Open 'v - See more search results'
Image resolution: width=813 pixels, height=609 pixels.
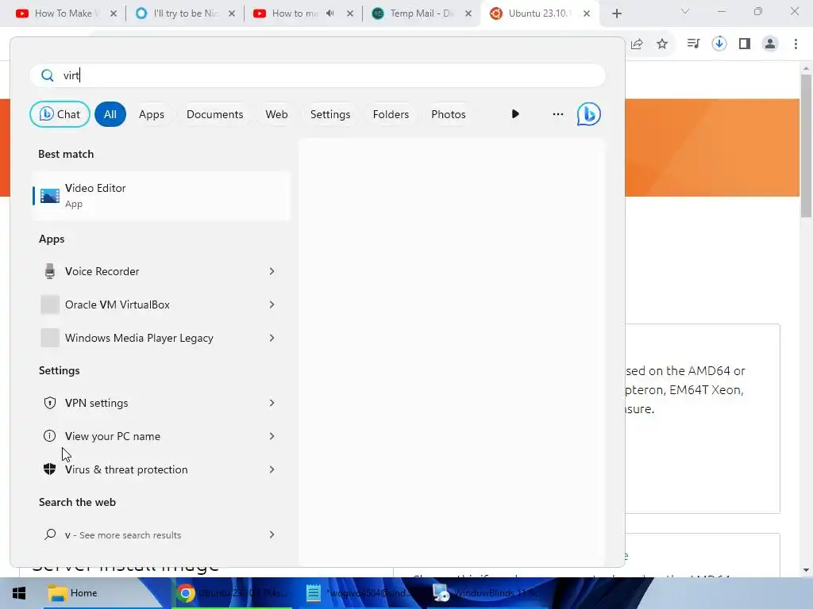(x=161, y=534)
